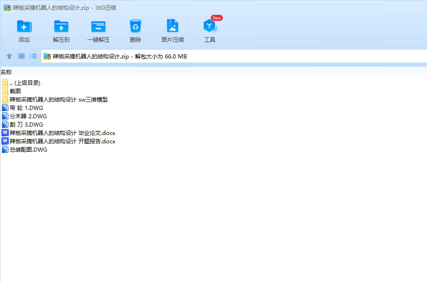Viewport: 427px width, 282px height.
Task: Click the 解压到 (Extract to) icon
Action: [x=61, y=27]
